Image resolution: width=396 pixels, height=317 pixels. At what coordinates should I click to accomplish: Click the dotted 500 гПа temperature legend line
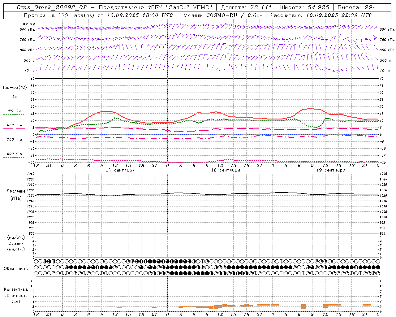point(14,157)
